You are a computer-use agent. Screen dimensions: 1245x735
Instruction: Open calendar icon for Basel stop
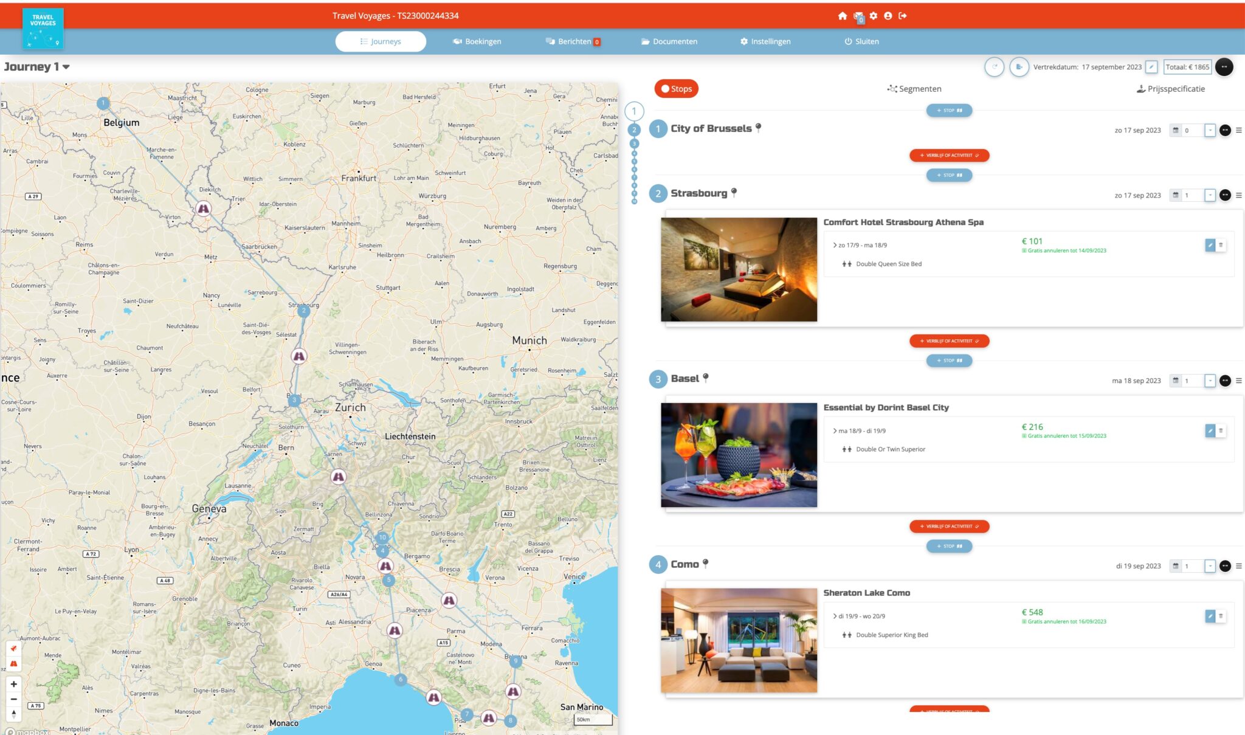point(1176,381)
